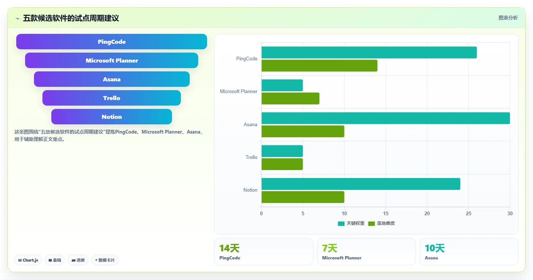Click the description paragraph starting with 这张图围绕
Viewport: 533px width, 280px height.
coord(109,135)
